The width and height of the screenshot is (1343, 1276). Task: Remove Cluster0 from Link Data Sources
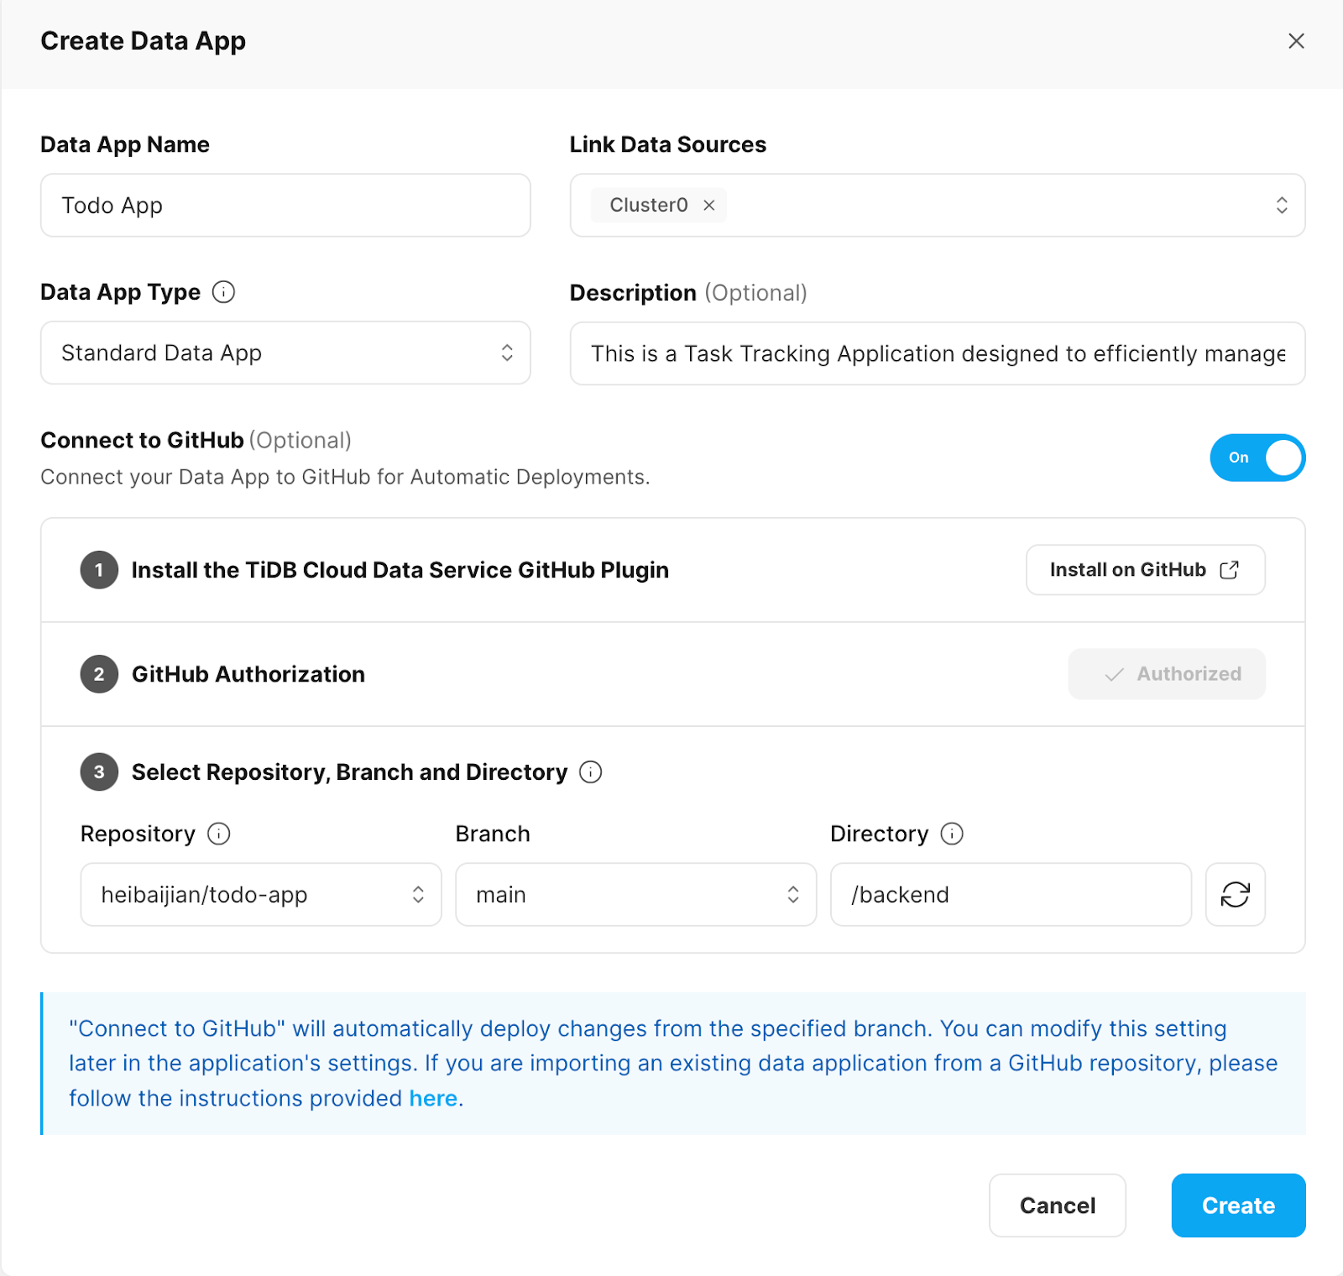[x=708, y=205]
